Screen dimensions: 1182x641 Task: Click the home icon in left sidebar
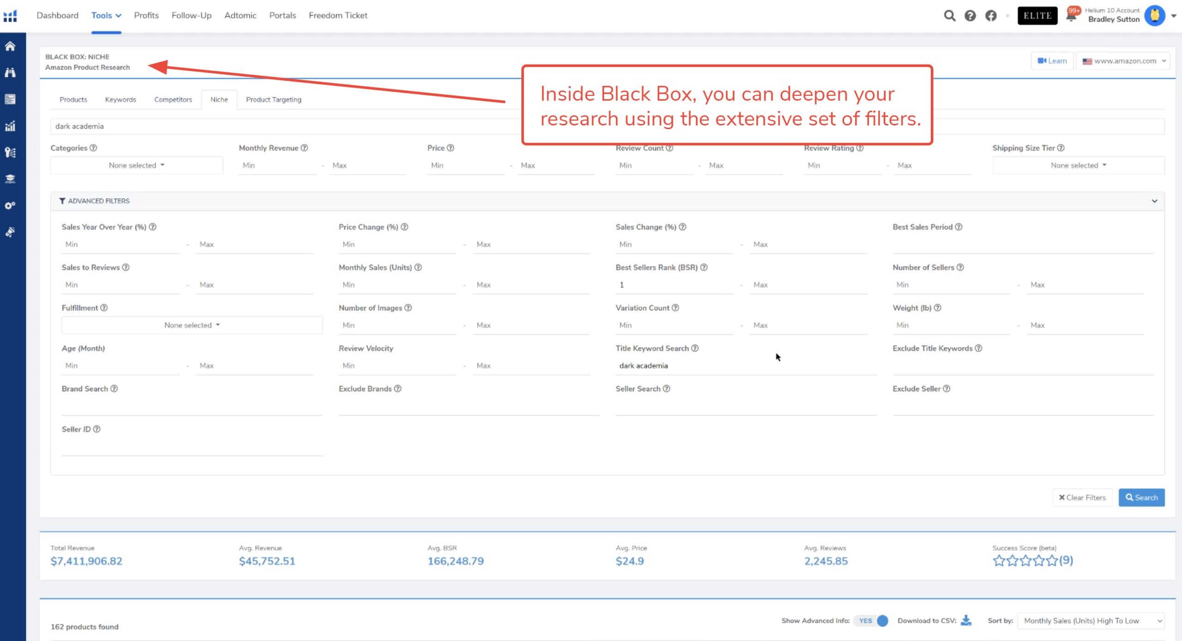tap(10, 46)
